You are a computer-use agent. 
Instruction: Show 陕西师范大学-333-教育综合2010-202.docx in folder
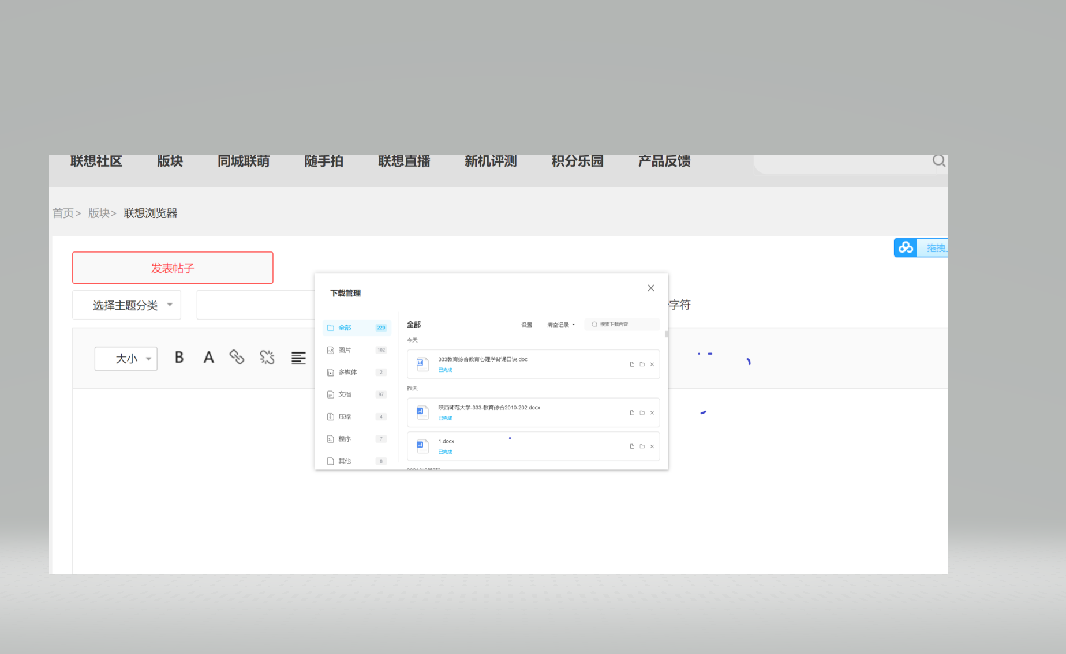[x=642, y=413]
